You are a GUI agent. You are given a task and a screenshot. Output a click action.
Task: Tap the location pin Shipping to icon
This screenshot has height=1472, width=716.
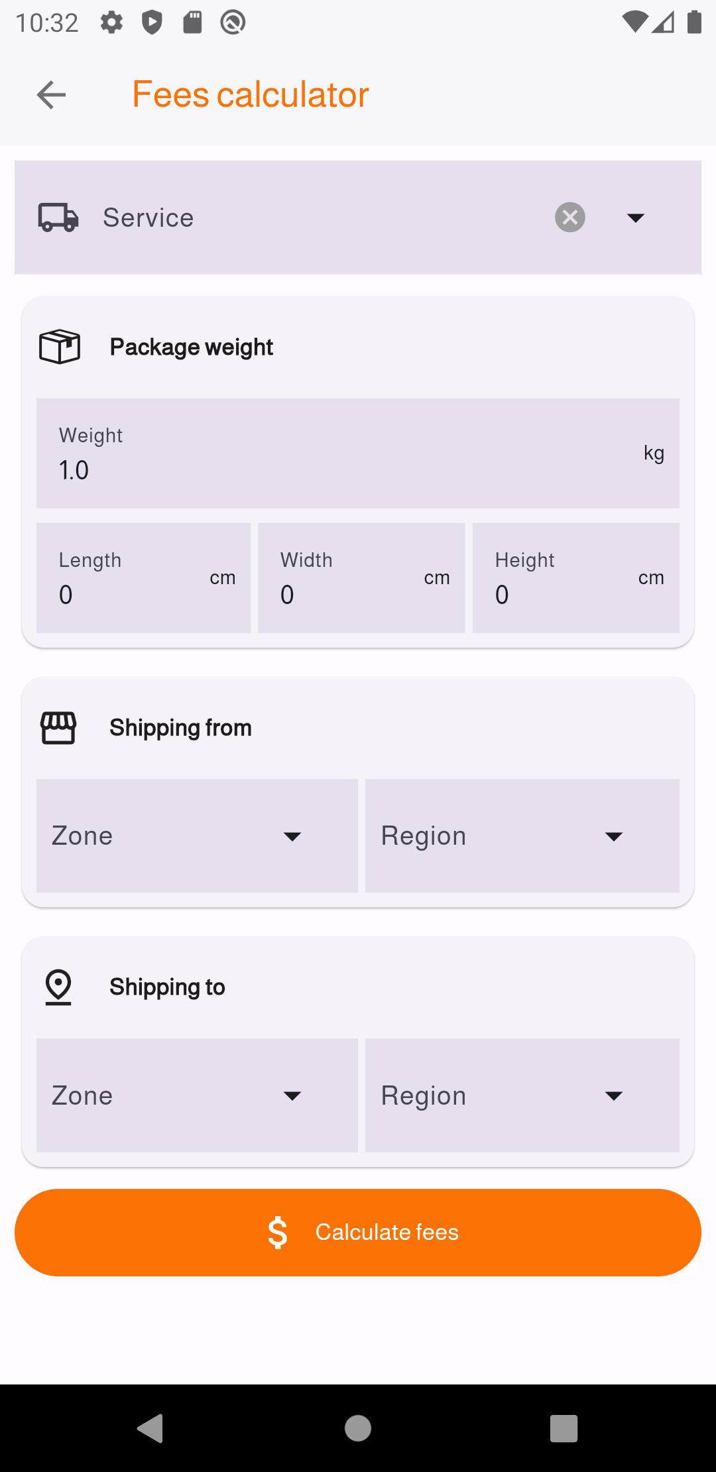coord(58,987)
